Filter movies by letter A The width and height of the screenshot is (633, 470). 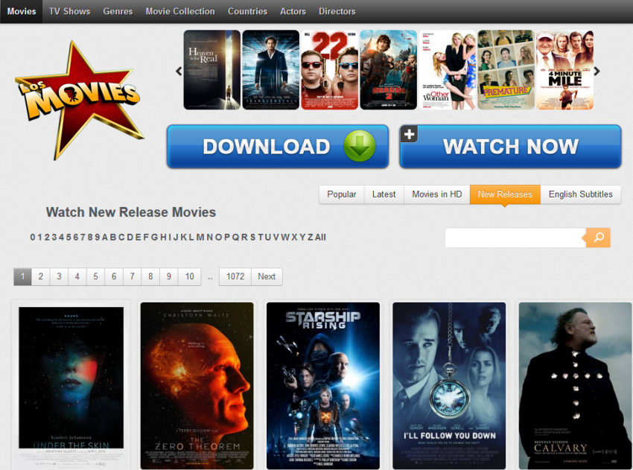pyautogui.click(x=105, y=237)
